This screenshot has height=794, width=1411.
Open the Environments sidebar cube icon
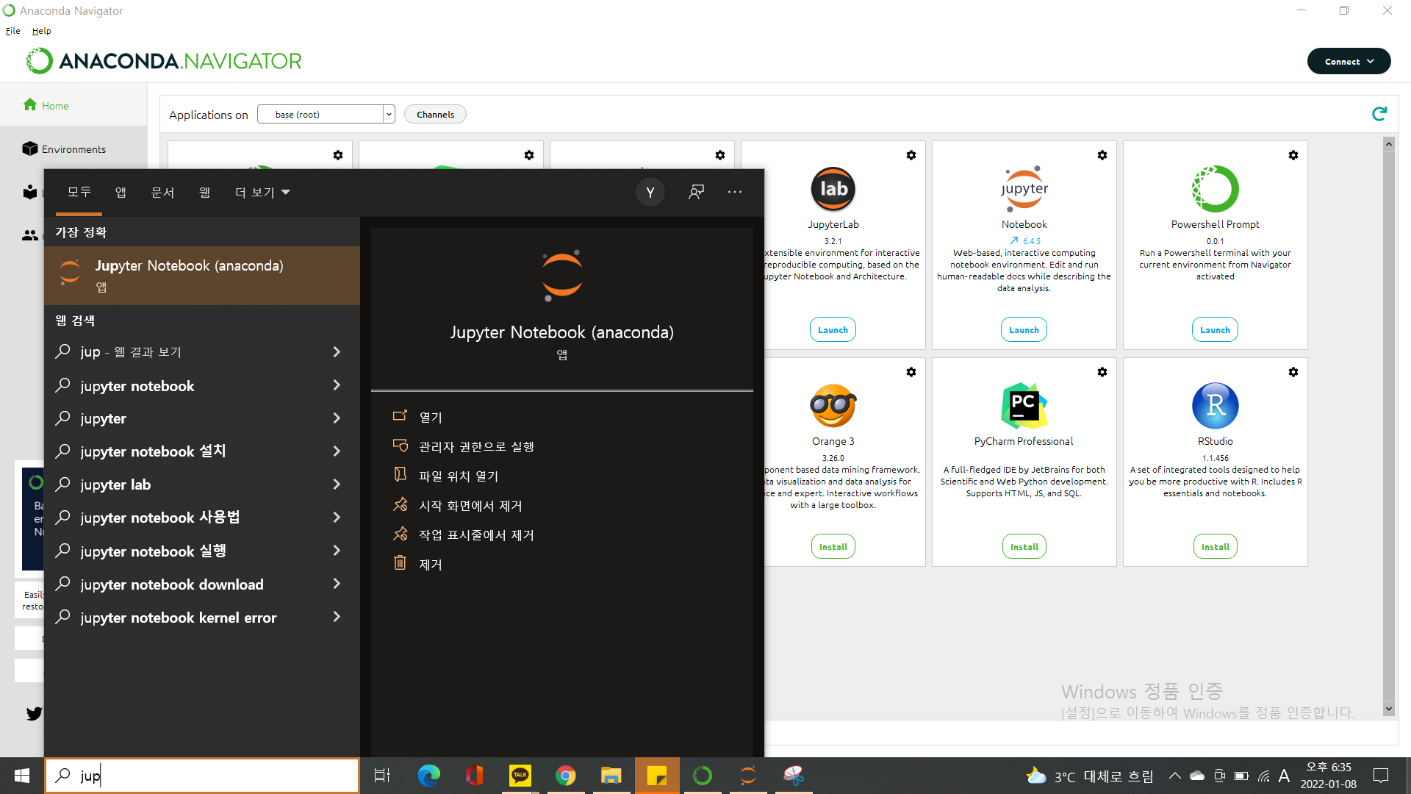(x=29, y=149)
